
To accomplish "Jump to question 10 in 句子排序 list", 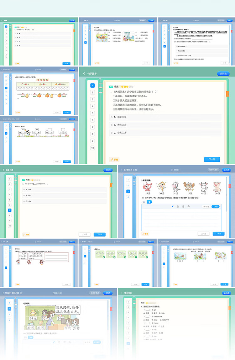I will click(x=92, y=148).
